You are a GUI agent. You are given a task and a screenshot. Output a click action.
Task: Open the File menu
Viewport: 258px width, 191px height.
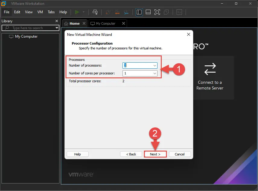pyautogui.click(x=7, y=12)
